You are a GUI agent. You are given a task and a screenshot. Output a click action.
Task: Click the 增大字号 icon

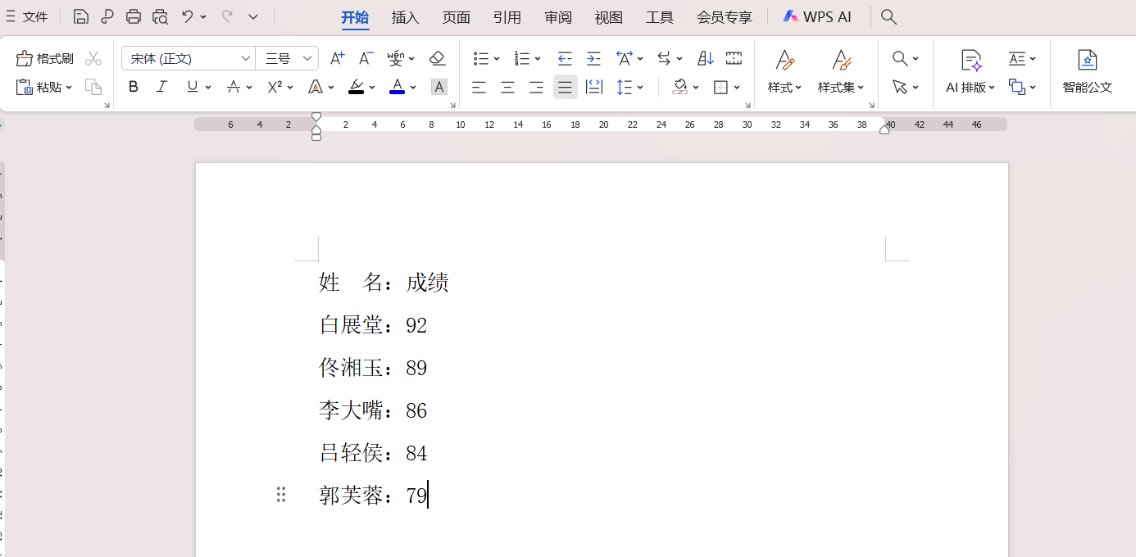coord(337,58)
